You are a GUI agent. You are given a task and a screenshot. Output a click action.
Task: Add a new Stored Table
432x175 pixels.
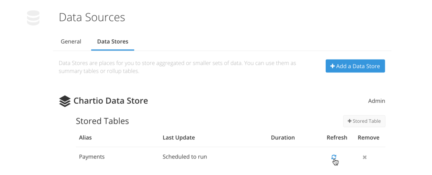pyautogui.click(x=364, y=121)
